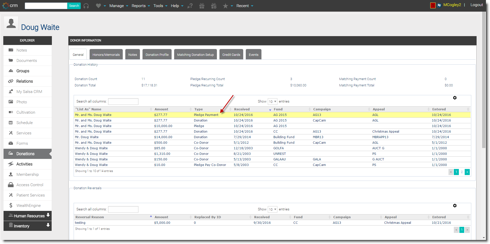Open Documents in the Explorer sidebar
Image resolution: width=490 pixels, height=244 pixels.
[28, 61]
